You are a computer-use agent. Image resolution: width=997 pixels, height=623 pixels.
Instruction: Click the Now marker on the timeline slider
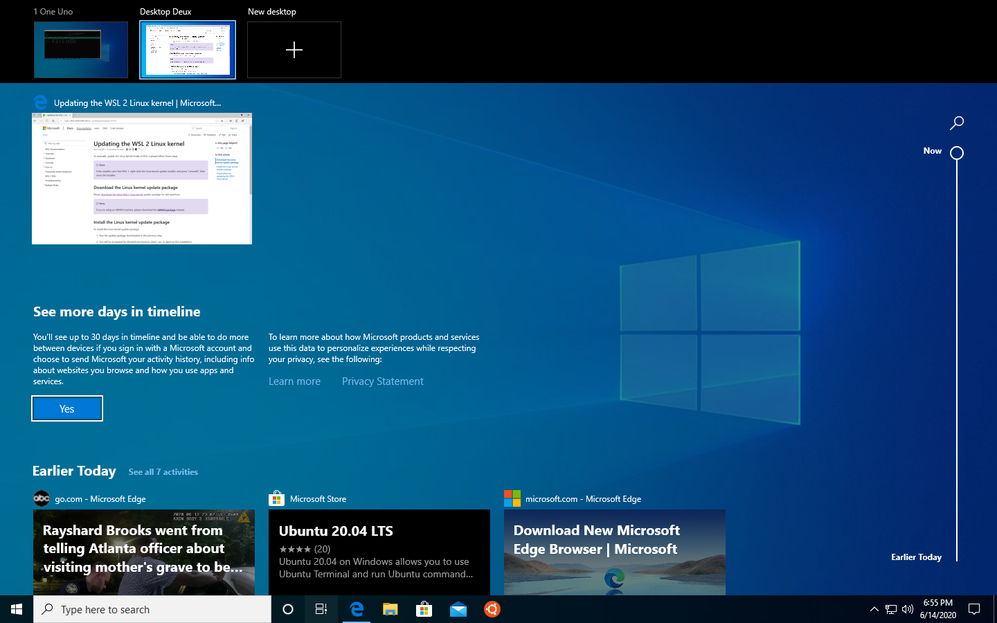point(957,153)
